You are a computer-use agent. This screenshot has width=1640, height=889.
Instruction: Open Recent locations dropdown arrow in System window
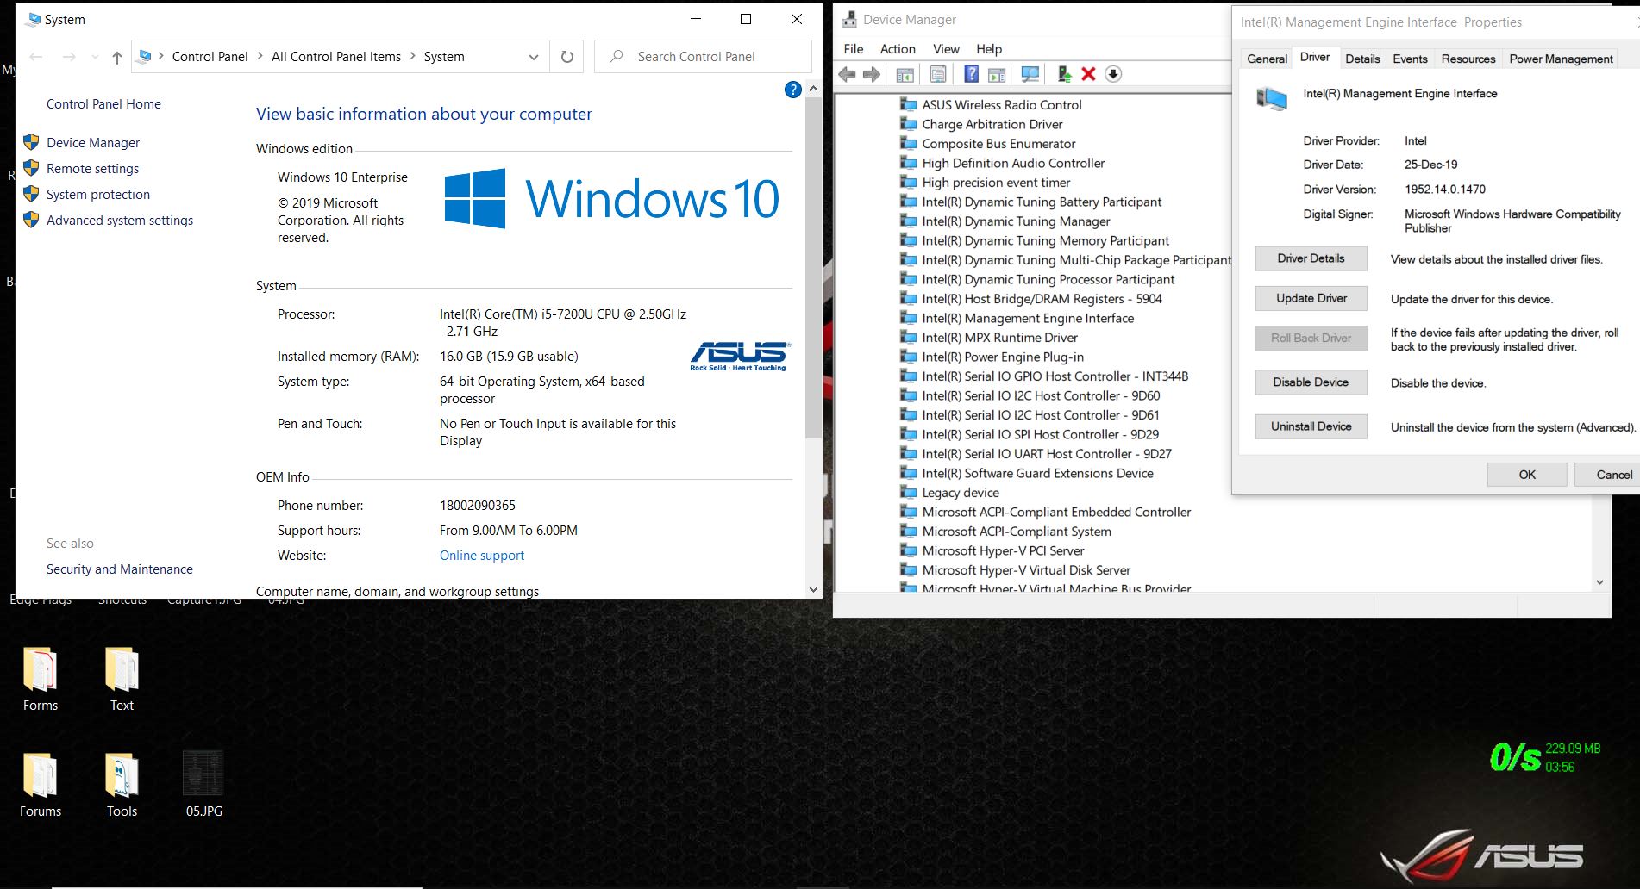click(x=94, y=57)
